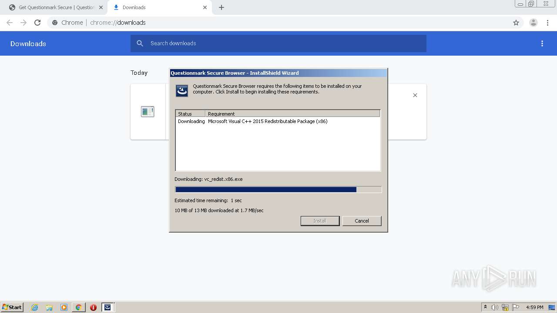Select the Downloads tab
The image size is (557, 313).
click(159, 7)
